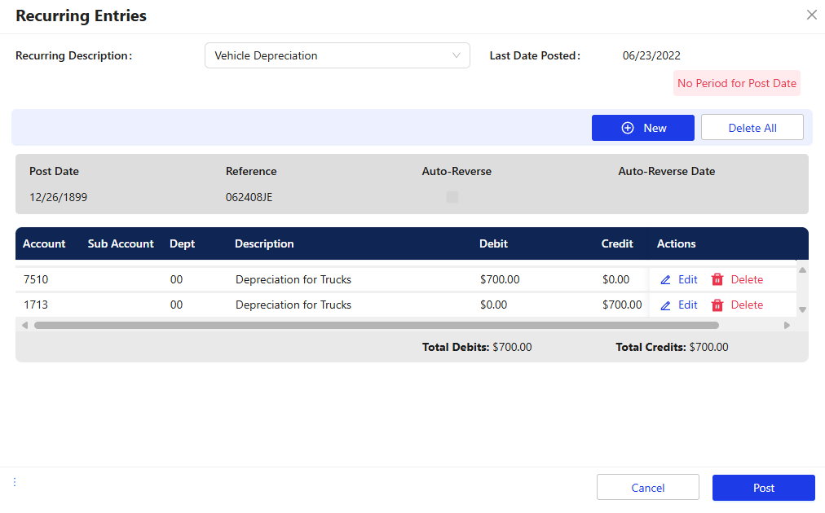Click the Debit column header
Viewport: 825px width, 513px height.
pyautogui.click(x=493, y=244)
